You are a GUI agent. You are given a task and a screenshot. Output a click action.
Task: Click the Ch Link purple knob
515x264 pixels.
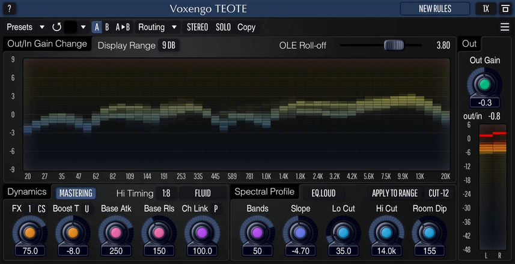(202, 233)
